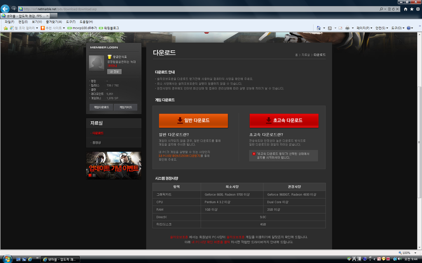The height and width of the screenshot is (263, 422).
Task: Click the Home icon in title bar
Action: point(406,9)
